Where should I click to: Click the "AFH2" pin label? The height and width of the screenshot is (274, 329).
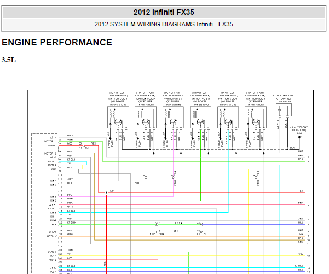point(53,157)
